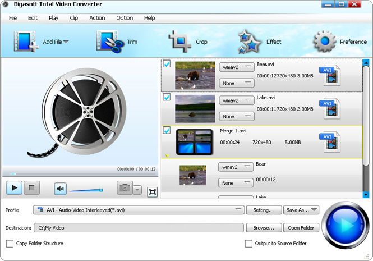Viewport: 373px width, 261px height.
Task: Open None subtitle dropdown for Lake.avi
Action: [x=237, y=116]
